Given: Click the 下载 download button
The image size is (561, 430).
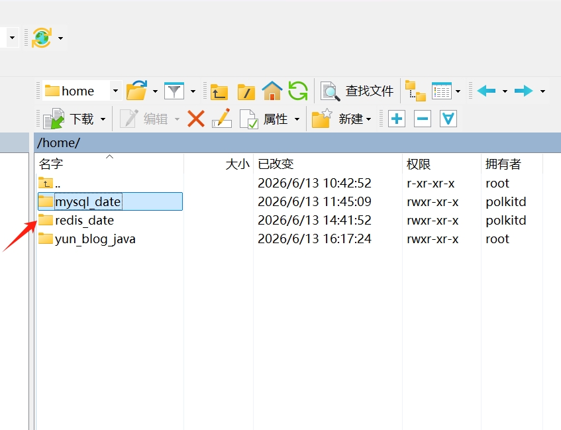Looking at the screenshot, I should pos(68,119).
